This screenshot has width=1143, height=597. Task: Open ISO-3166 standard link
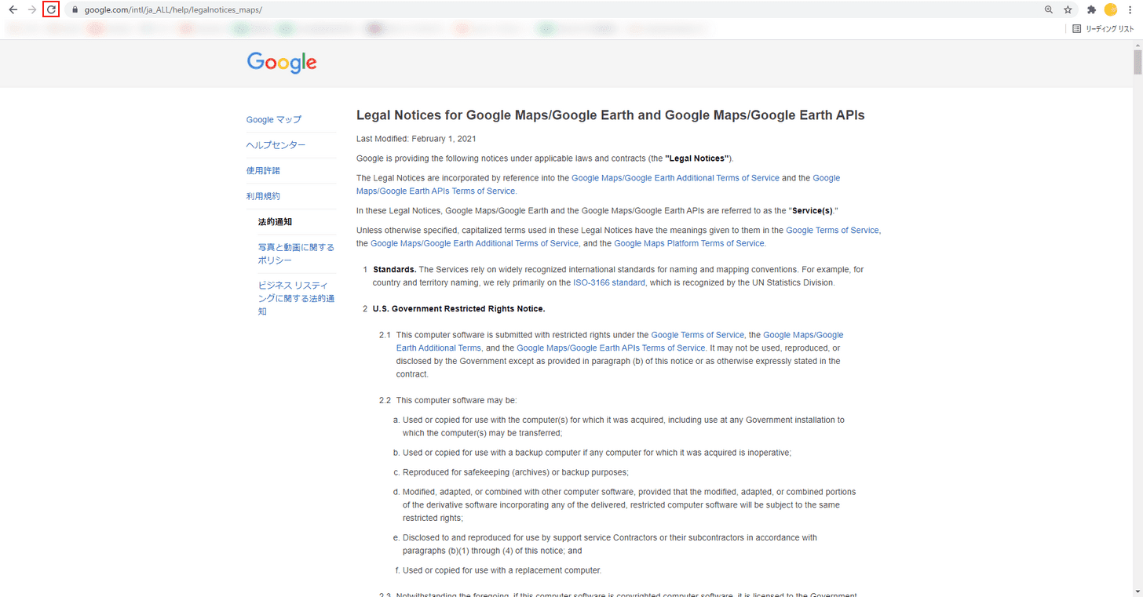(609, 282)
